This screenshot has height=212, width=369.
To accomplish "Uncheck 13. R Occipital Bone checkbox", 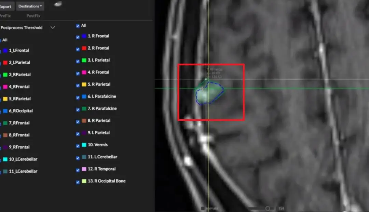I will (x=78, y=182).
